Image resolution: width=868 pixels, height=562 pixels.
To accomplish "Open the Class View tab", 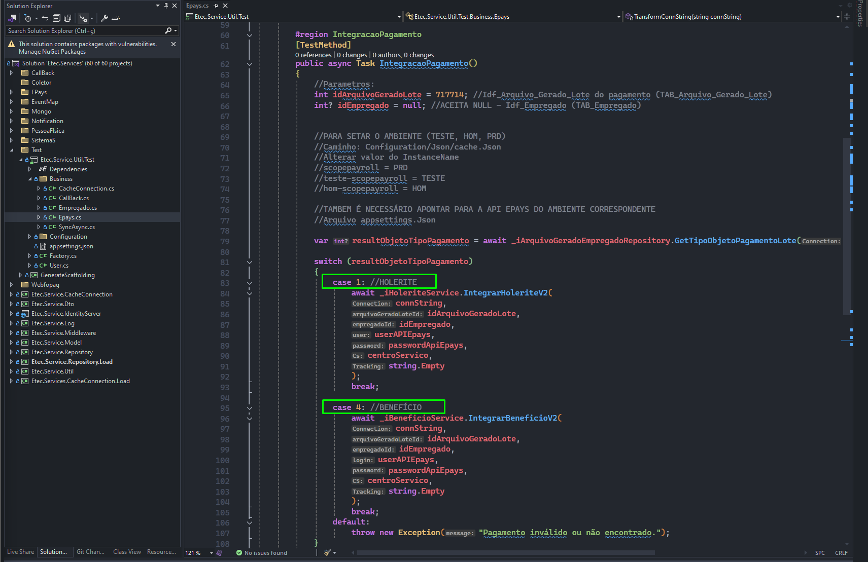I will pyautogui.click(x=127, y=552).
